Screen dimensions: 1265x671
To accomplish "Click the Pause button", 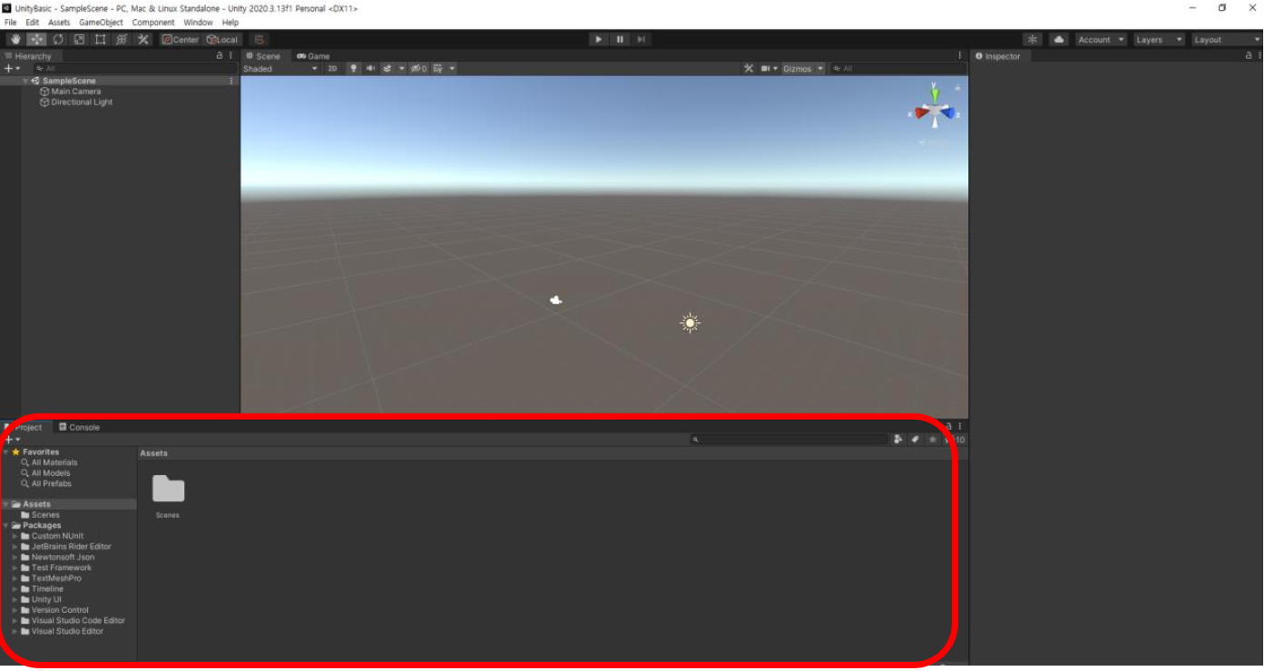I will [x=620, y=40].
